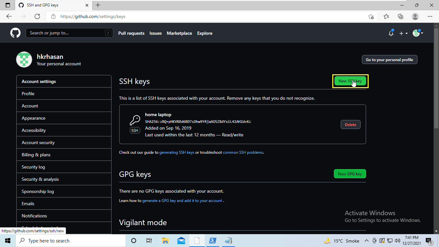The height and width of the screenshot is (247, 439).
Task: Open the browser settings ellipsis menu
Action: pyautogui.click(x=430, y=16)
